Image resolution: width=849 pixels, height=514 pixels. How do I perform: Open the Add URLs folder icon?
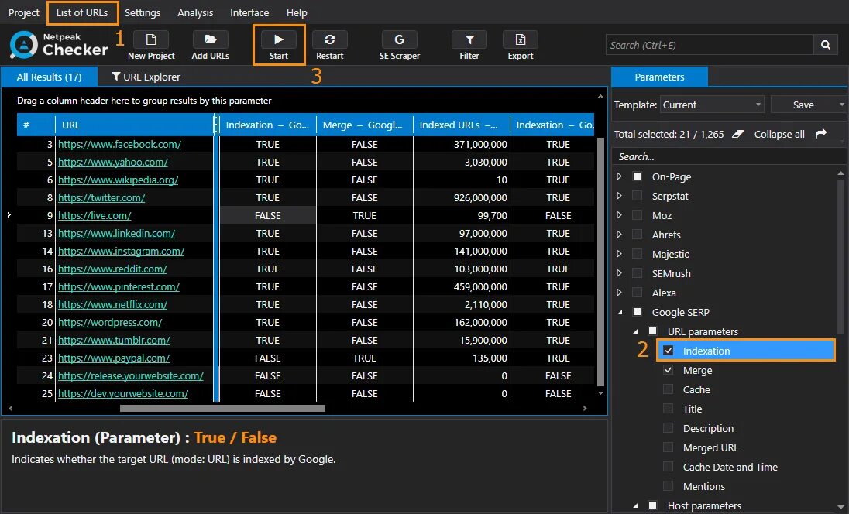coord(210,39)
